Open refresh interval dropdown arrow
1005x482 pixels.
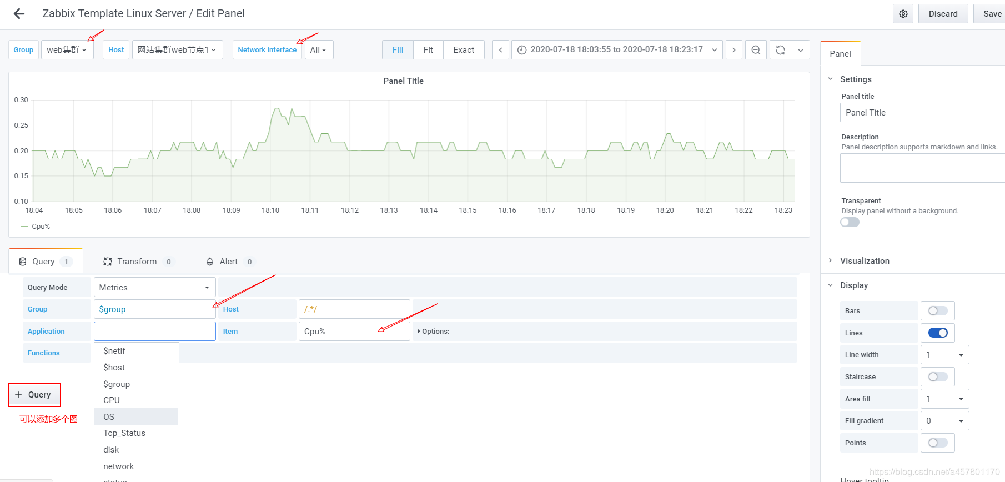pos(801,50)
